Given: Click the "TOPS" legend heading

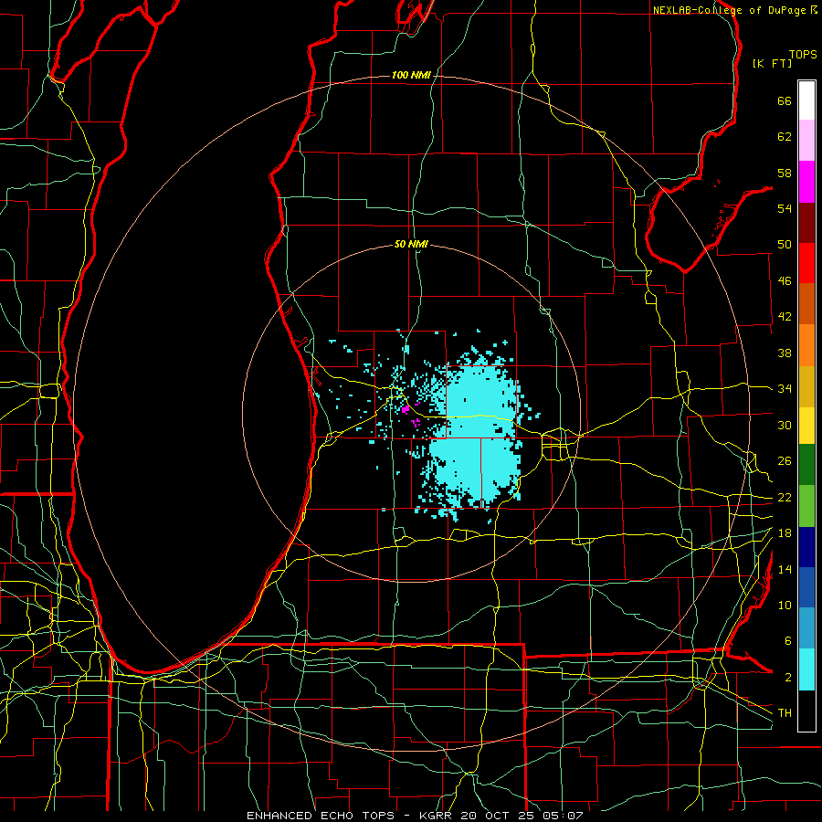Looking at the screenshot, I should (x=803, y=54).
